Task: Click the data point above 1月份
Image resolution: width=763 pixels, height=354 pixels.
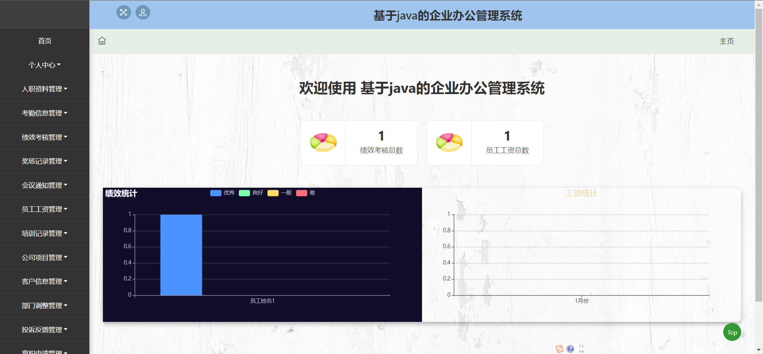Action: pos(581,215)
